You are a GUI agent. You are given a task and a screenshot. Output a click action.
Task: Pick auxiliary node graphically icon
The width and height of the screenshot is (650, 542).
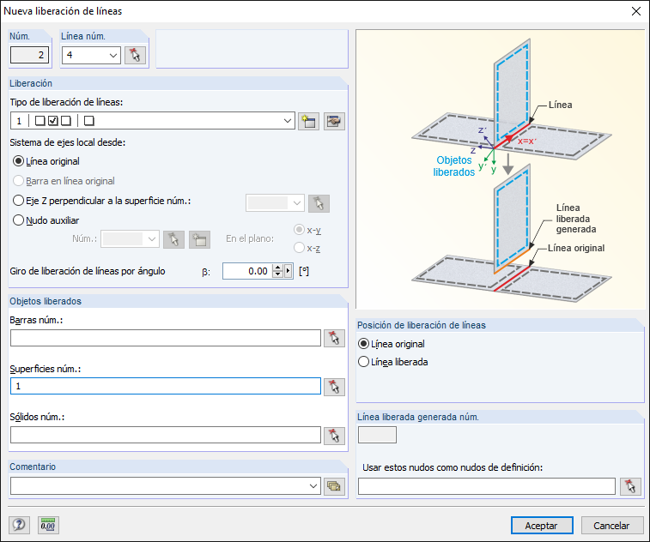[x=173, y=240]
